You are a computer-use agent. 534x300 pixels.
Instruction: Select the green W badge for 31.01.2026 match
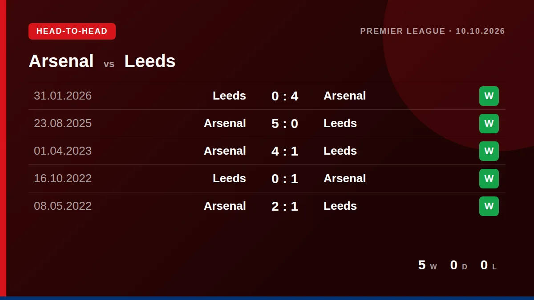[489, 96]
